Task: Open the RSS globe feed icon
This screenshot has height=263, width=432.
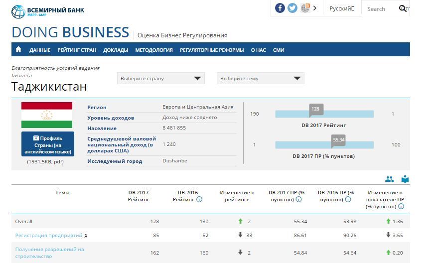Action: 305,8
